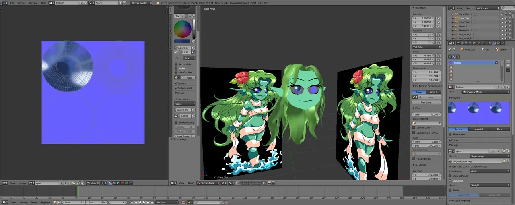Open the Blender Render engine dropdown
This screenshot has height=205, width=515.
pyautogui.click(x=142, y=3)
